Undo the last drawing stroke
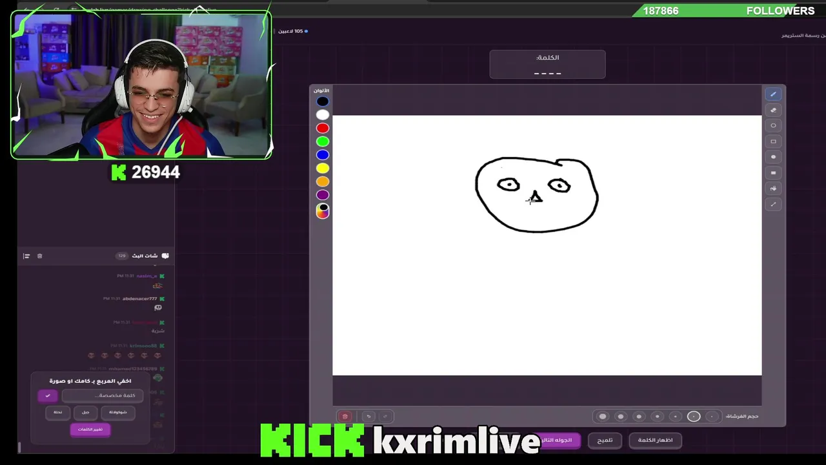This screenshot has width=826, height=465. click(x=368, y=417)
